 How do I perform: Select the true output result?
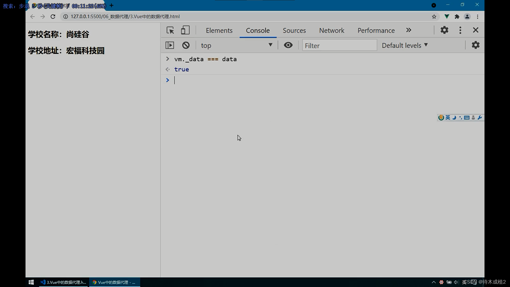pyautogui.click(x=181, y=69)
